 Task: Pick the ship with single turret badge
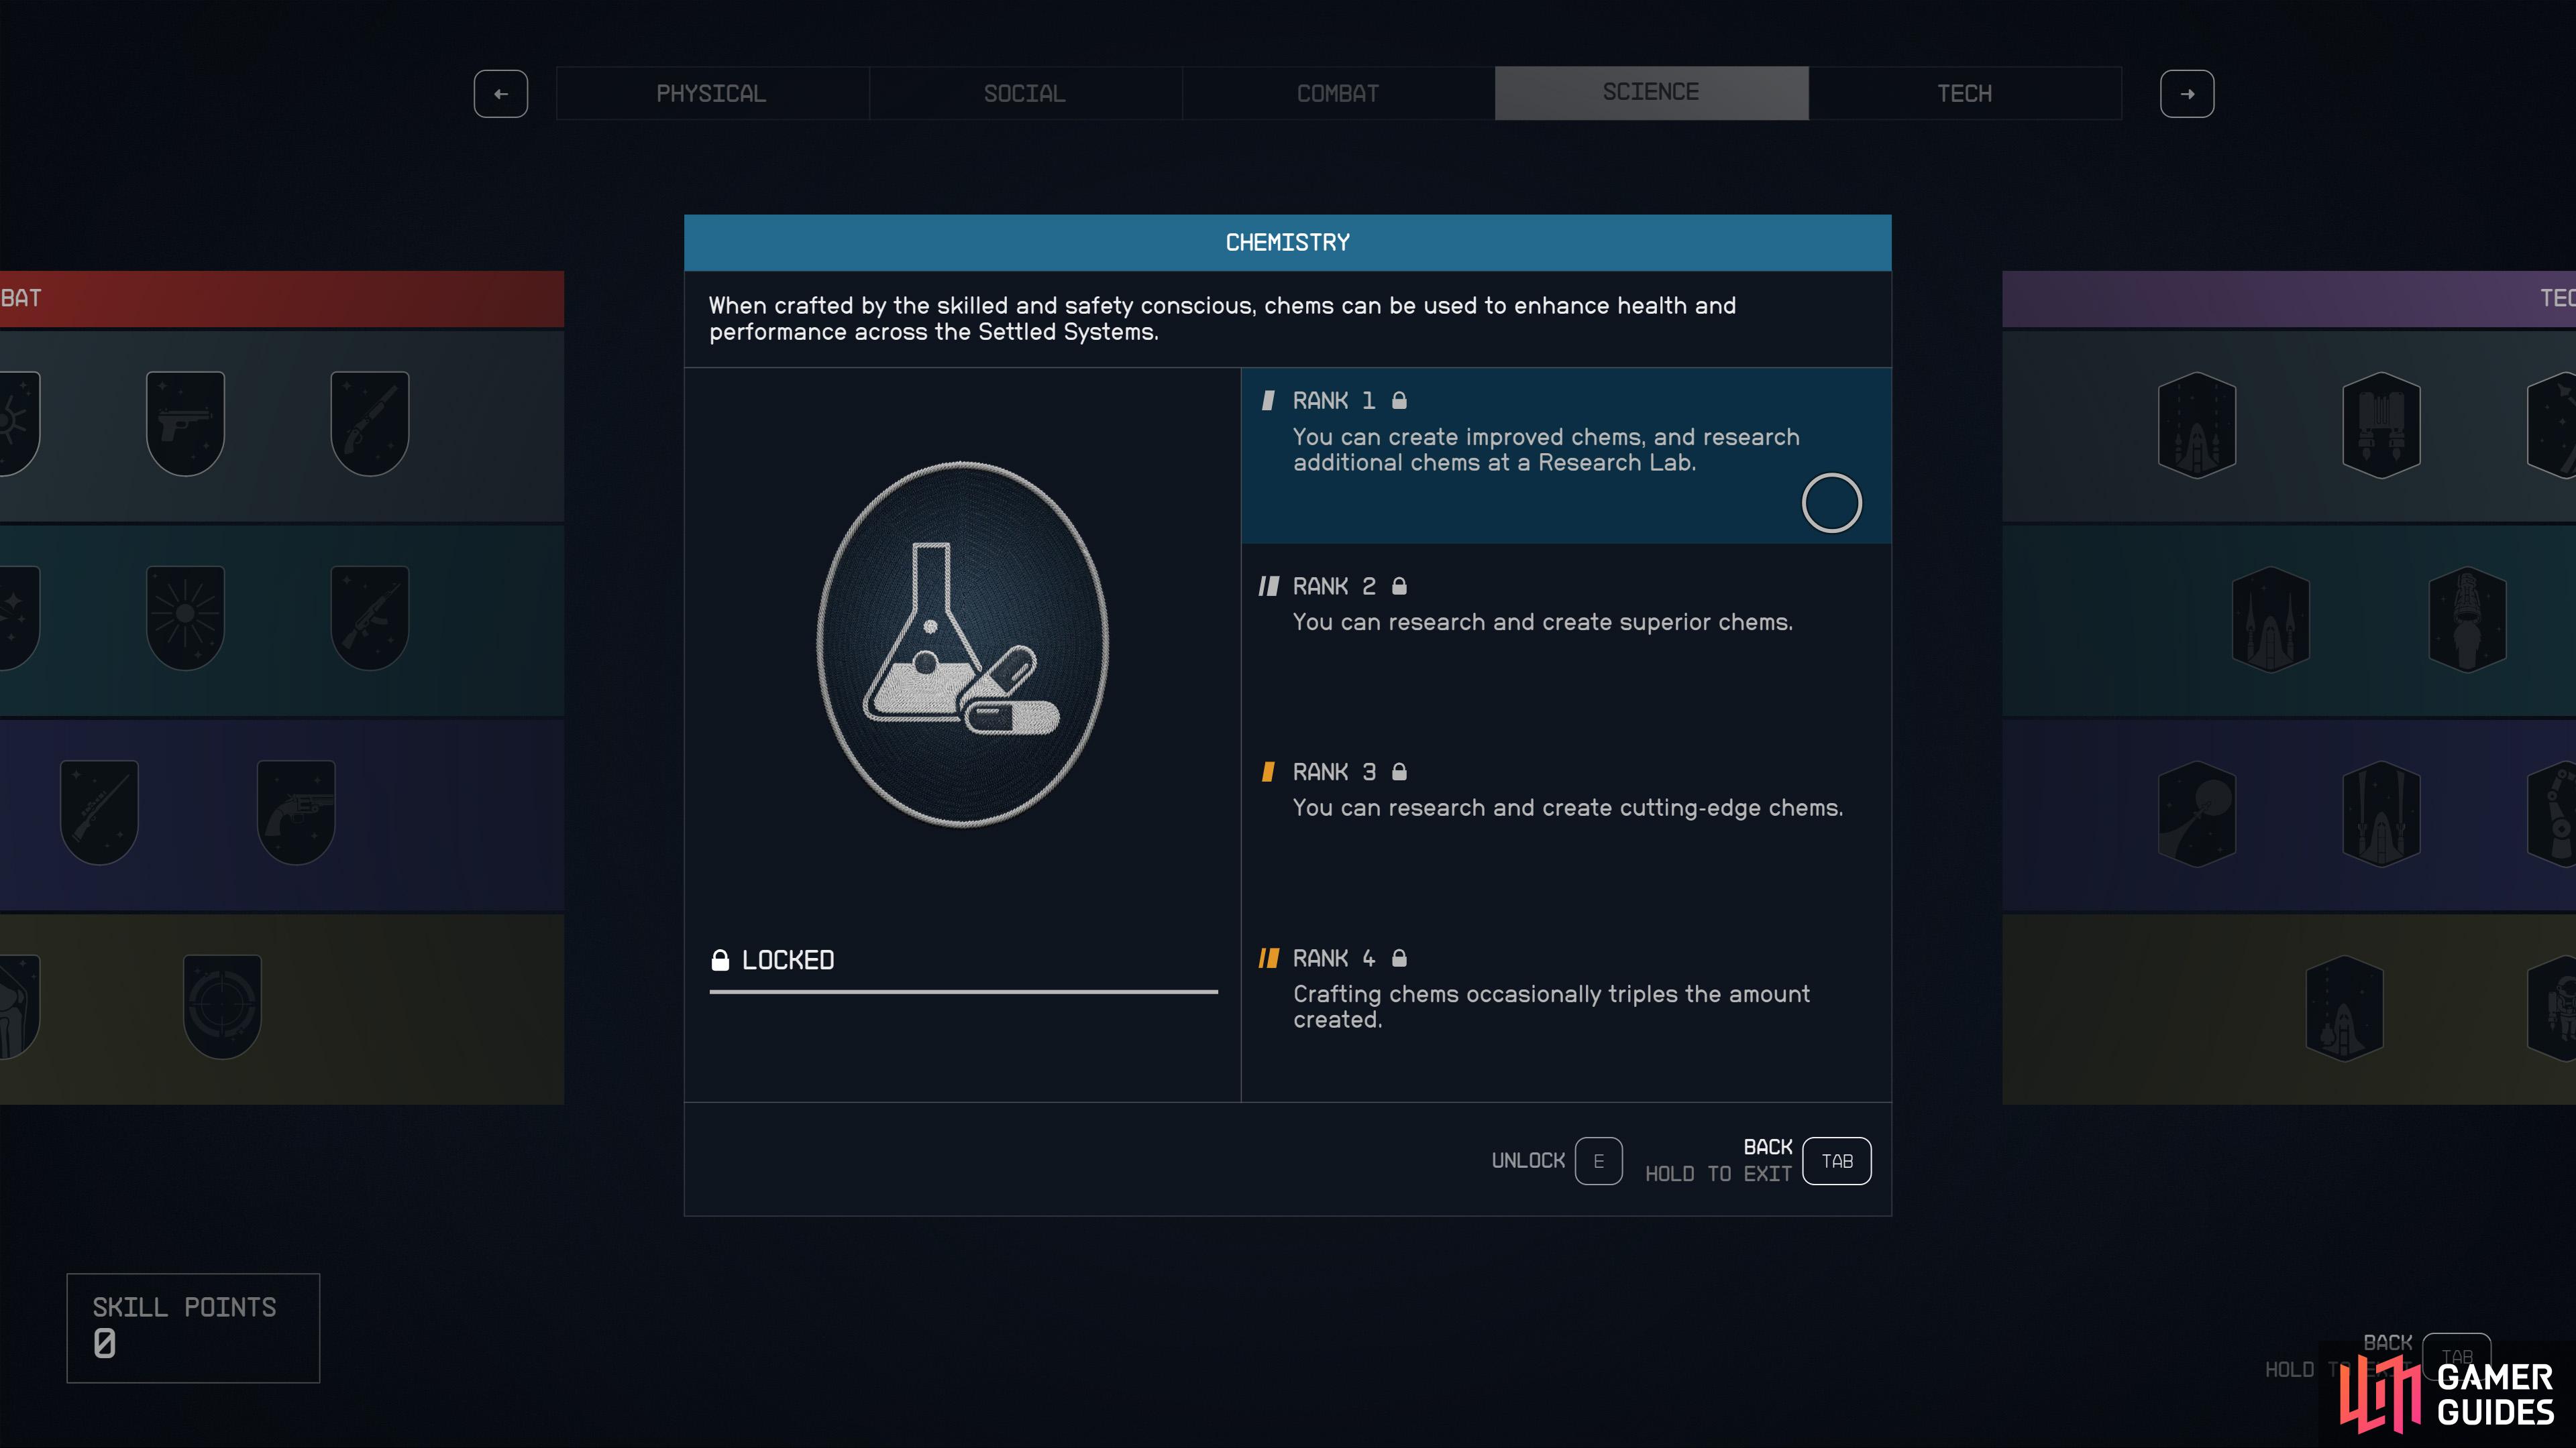pyautogui.click(x=2344, y=1008)
